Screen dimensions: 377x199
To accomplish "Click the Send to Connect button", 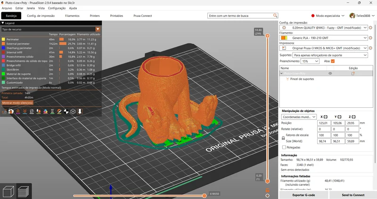I will tap(353, 195).
